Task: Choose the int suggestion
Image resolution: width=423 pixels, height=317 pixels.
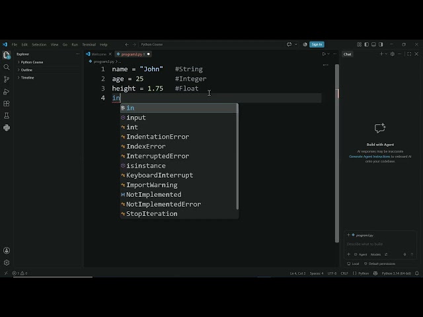Action: tap(179, 127)
